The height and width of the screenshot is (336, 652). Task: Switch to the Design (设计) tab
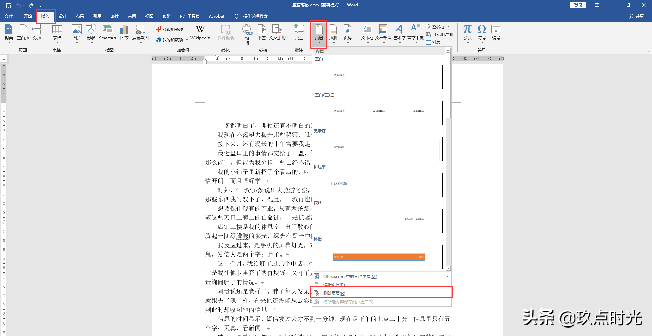click(63, 16)
